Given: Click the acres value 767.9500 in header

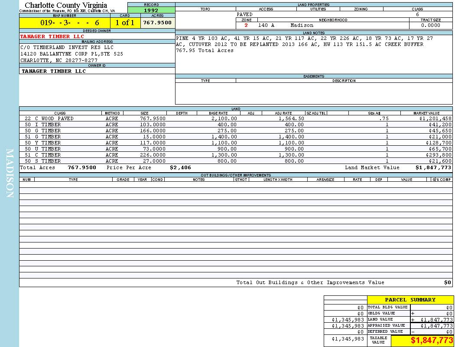Looking at the screenshot, I should pyautogui.click(x=157, y=23).
